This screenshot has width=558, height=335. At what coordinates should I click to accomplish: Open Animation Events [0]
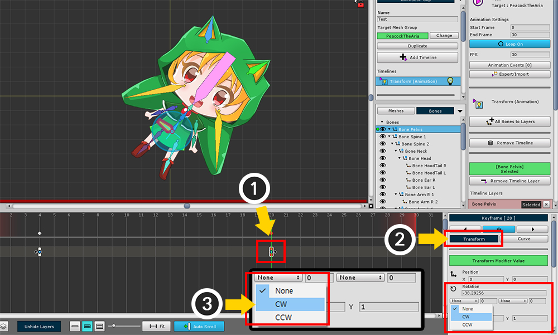click(509, 65)
